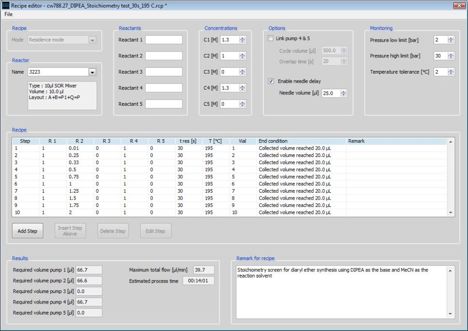Screen dimensions: 468x331
Task: Adjust Pressure low limit spinner
Action: [x=451, y=40]
